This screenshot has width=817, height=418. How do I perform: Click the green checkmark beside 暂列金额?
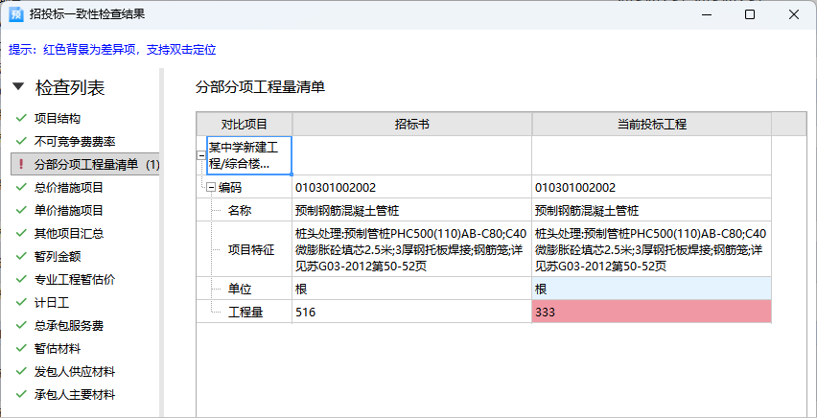tap(21, 257)
